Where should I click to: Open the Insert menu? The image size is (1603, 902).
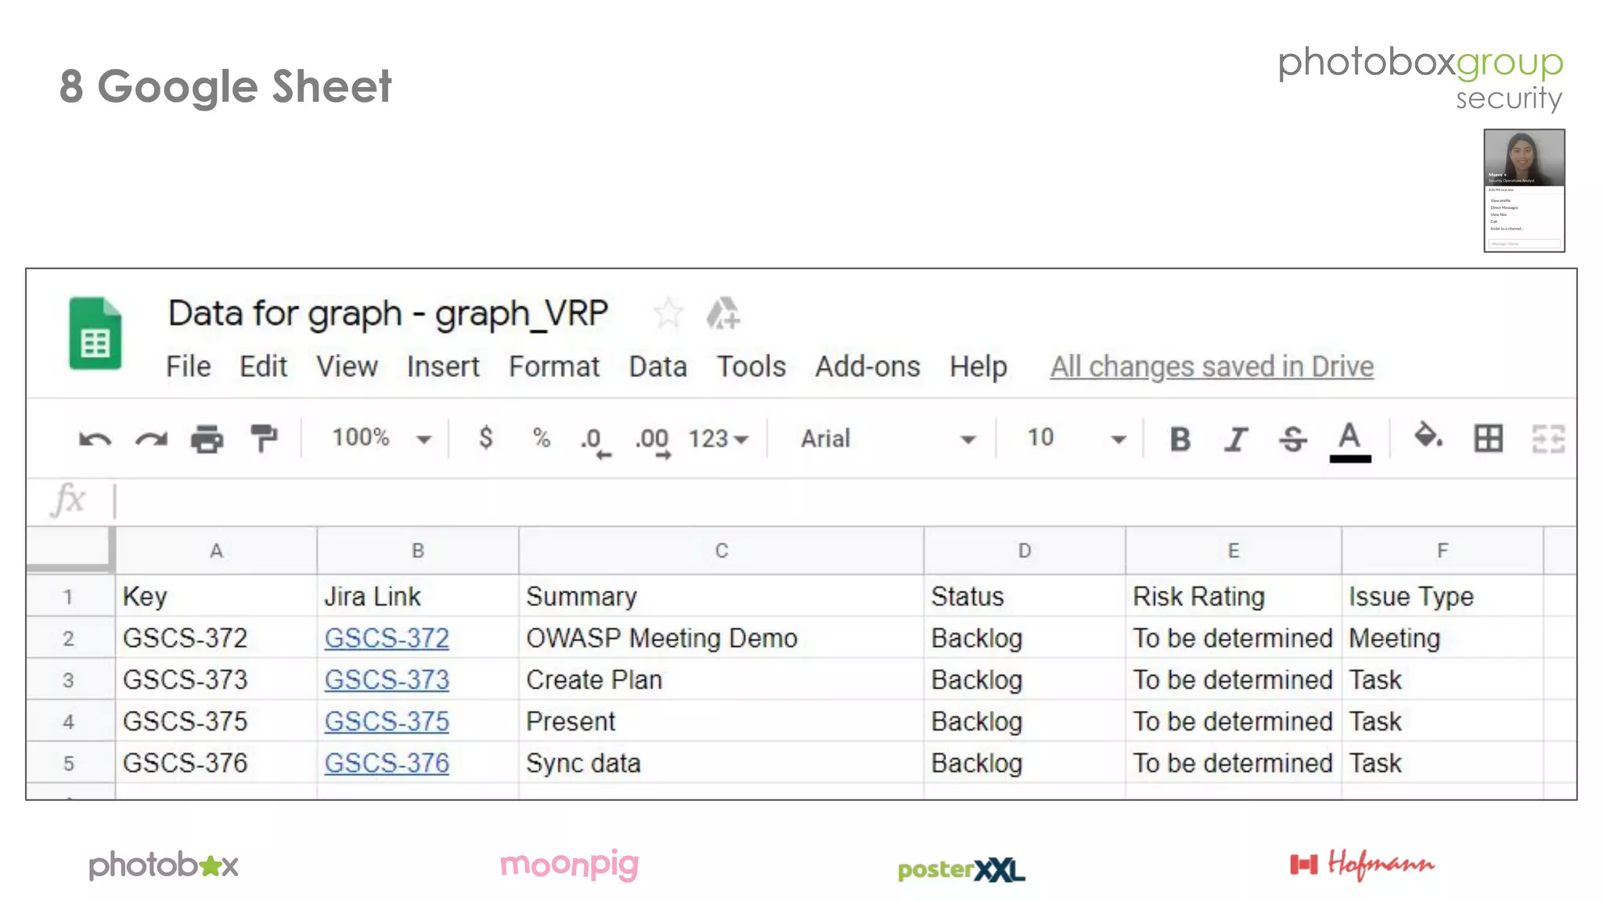[443, 366]
